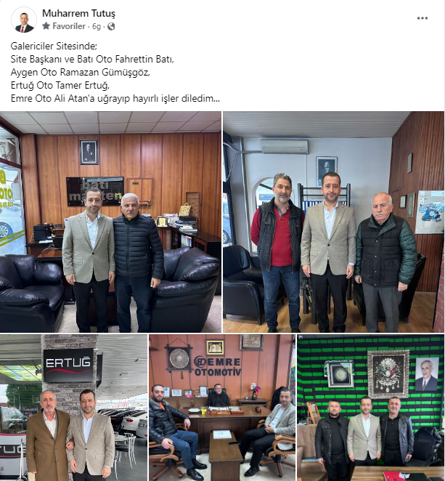Open photo of three men under air conditioner
The height and width of the screenshot is (481, 445).
point(333,222)
